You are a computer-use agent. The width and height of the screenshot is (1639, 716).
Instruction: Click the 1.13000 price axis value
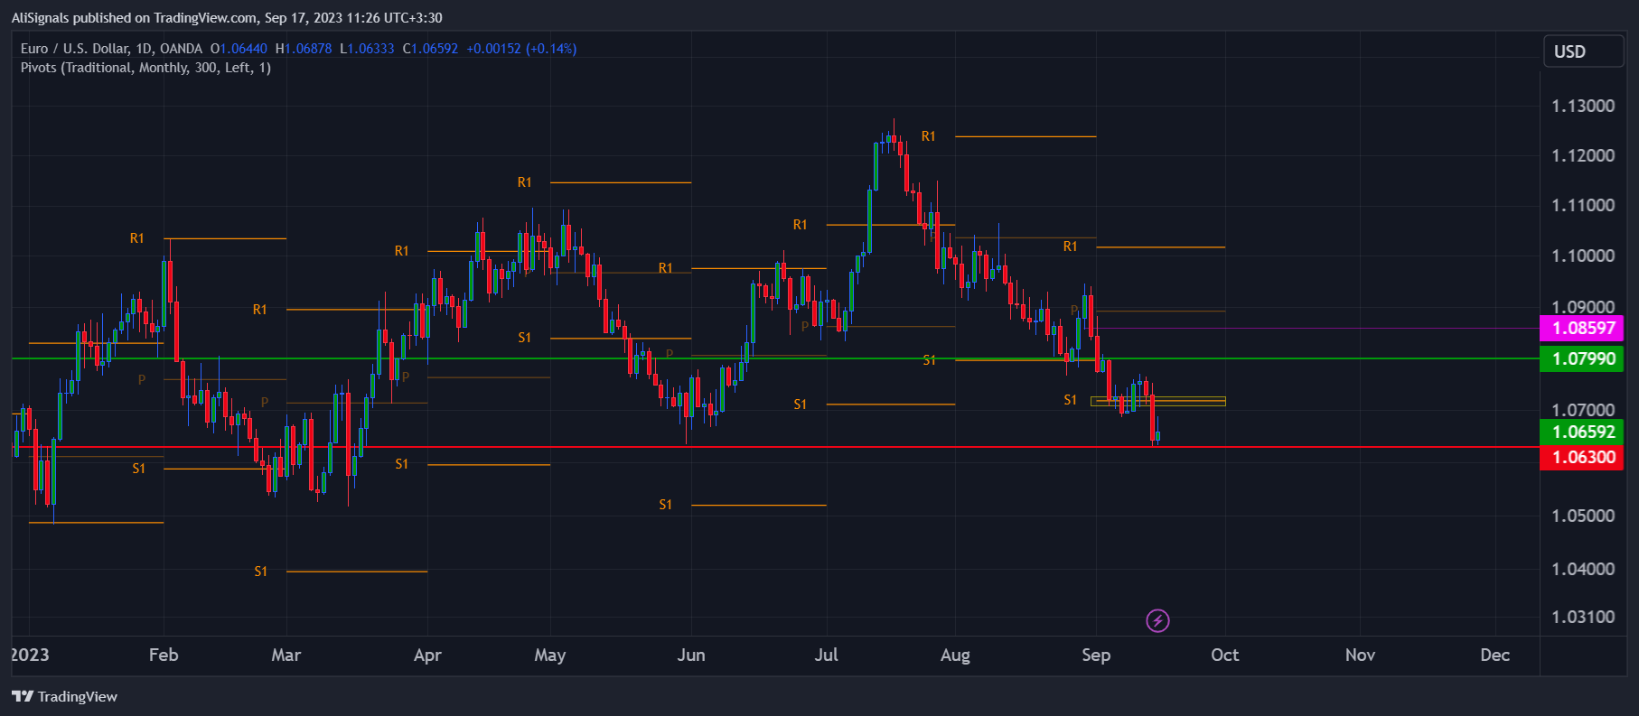1583,106
